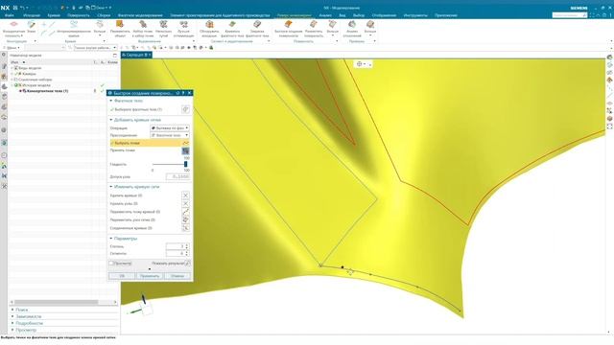This screenshot has width=614, height=345.
Task: Click the OK button in the dialog
Action: tap(122, 276)
